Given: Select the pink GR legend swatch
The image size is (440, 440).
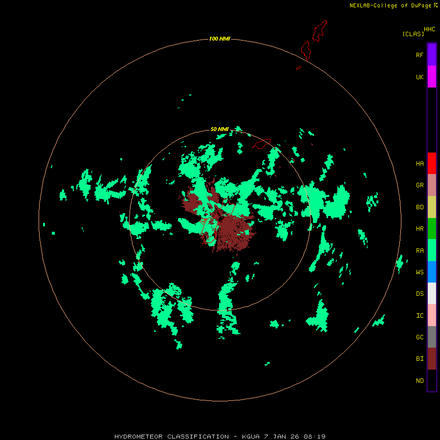Looking at the screenshot, I should point(432,185).
